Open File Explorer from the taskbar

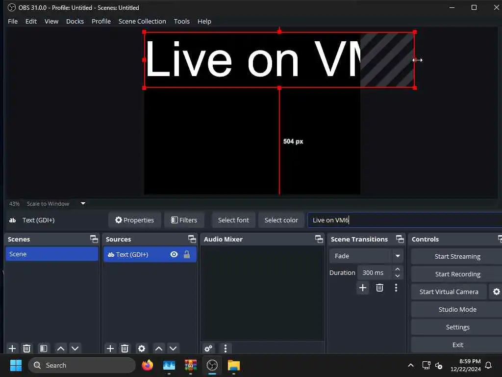(234, 365)
